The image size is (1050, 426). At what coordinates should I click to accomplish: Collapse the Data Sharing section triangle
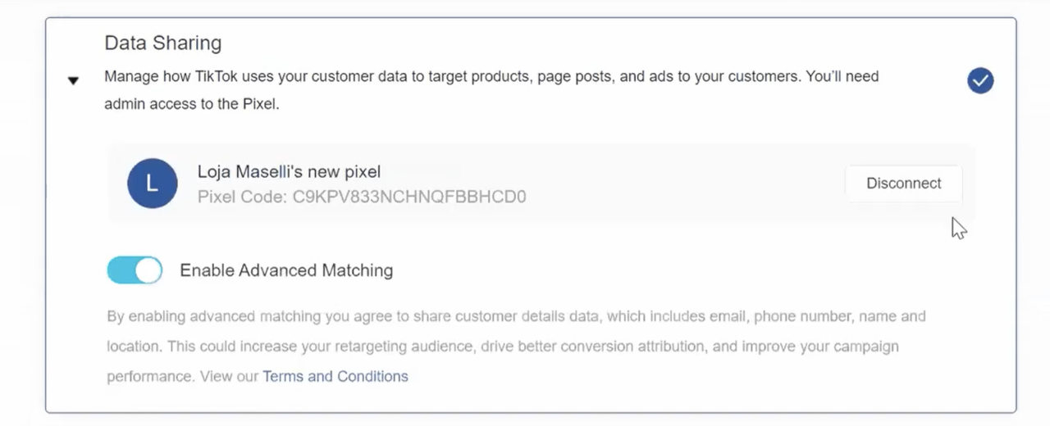73,80
